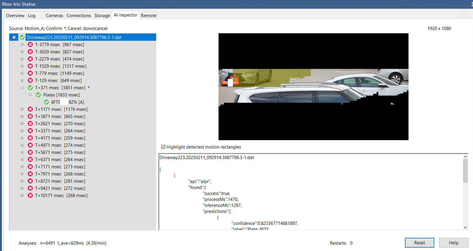Viewport: 473px width, 251px height.
Task: Click red X icon on T+4971 msec row
Action: tap(30, 145)
